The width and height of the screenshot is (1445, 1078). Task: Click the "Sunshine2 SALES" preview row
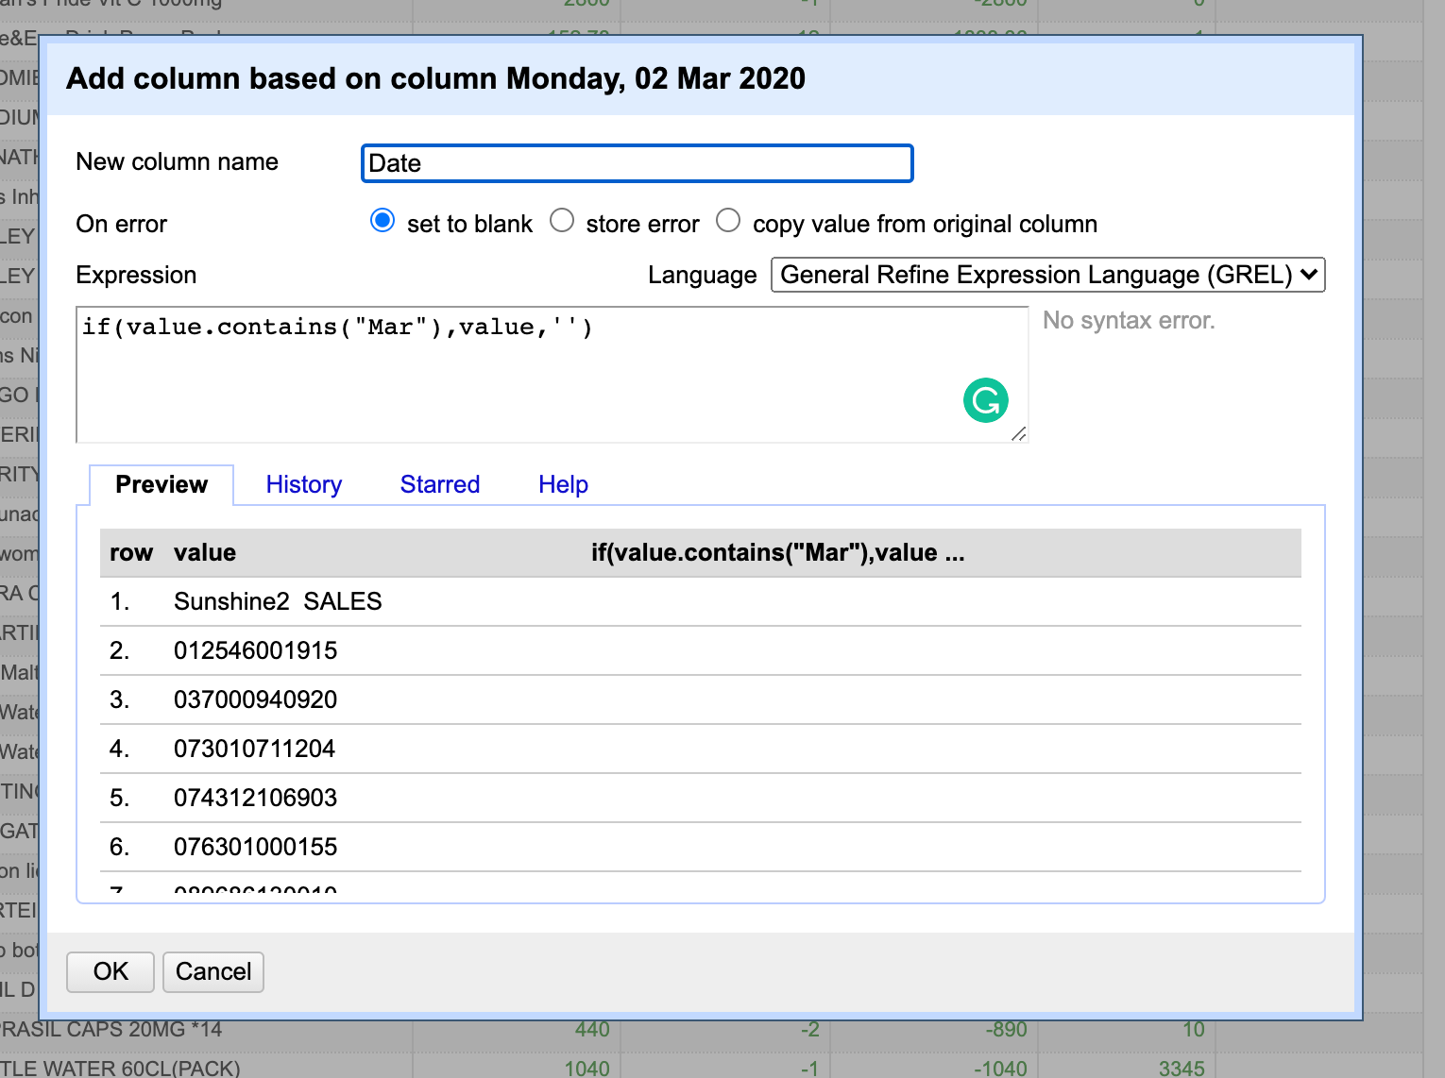tap(278, 601)
